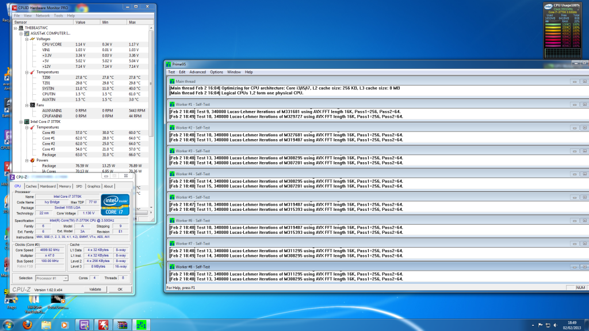The height and width of the screenshot is (331, 589).
Task: Click the taskbar clock showing 18:49
Action: click(x=572, y=325)
